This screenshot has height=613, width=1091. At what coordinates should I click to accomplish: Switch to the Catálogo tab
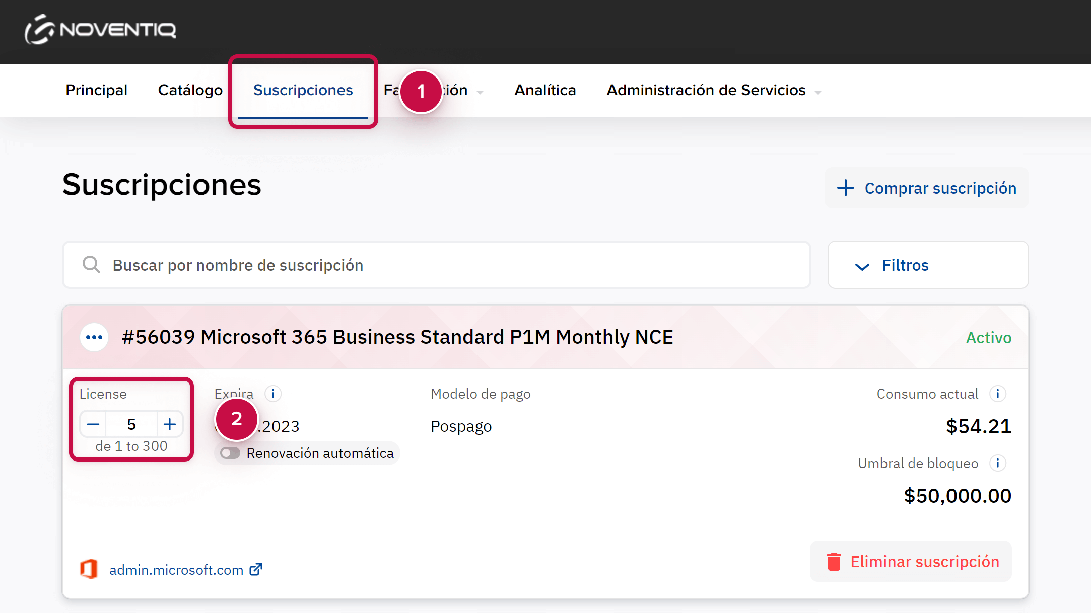pos(190,90)
